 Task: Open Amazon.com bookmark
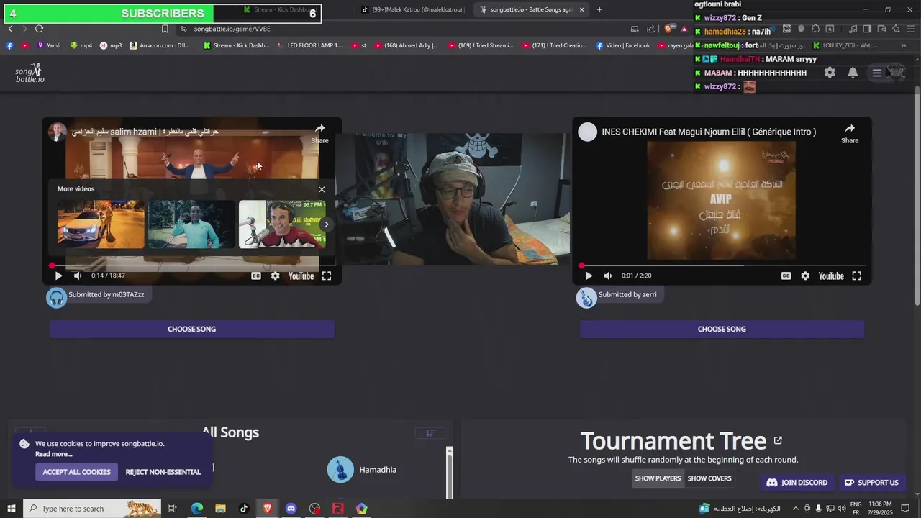pyautogui.click(x=159, y=45)
